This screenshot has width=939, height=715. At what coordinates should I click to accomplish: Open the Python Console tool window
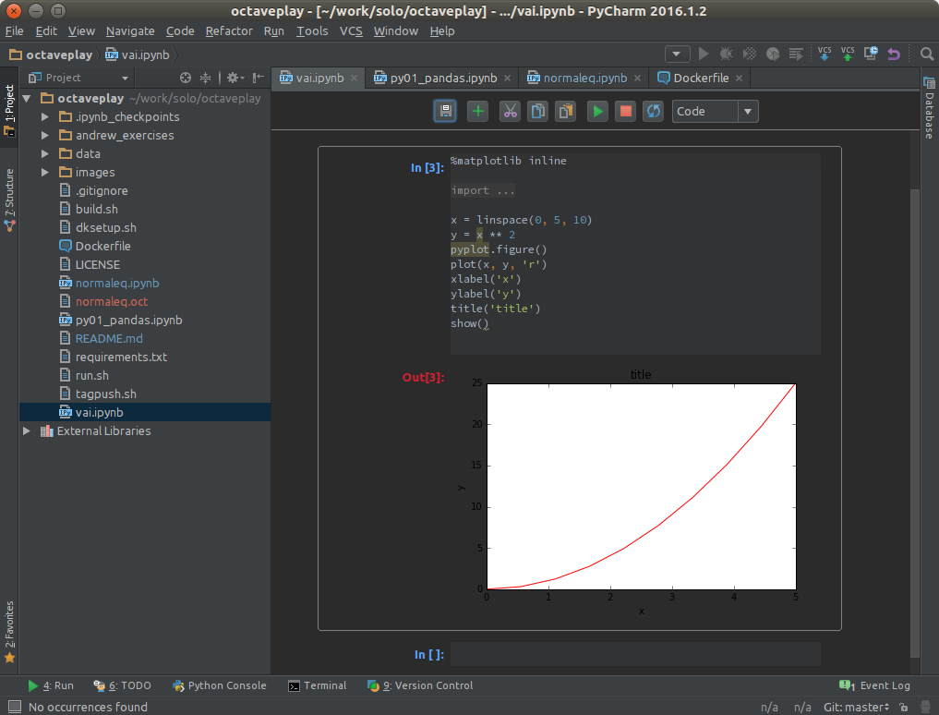point(219,685)
